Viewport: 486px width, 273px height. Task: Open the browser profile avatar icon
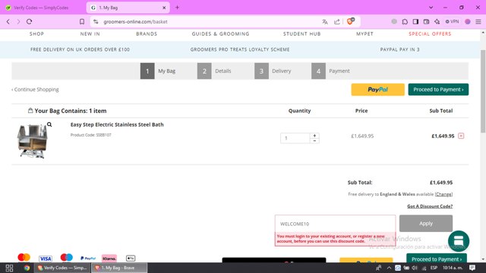(x=468, y=22)
